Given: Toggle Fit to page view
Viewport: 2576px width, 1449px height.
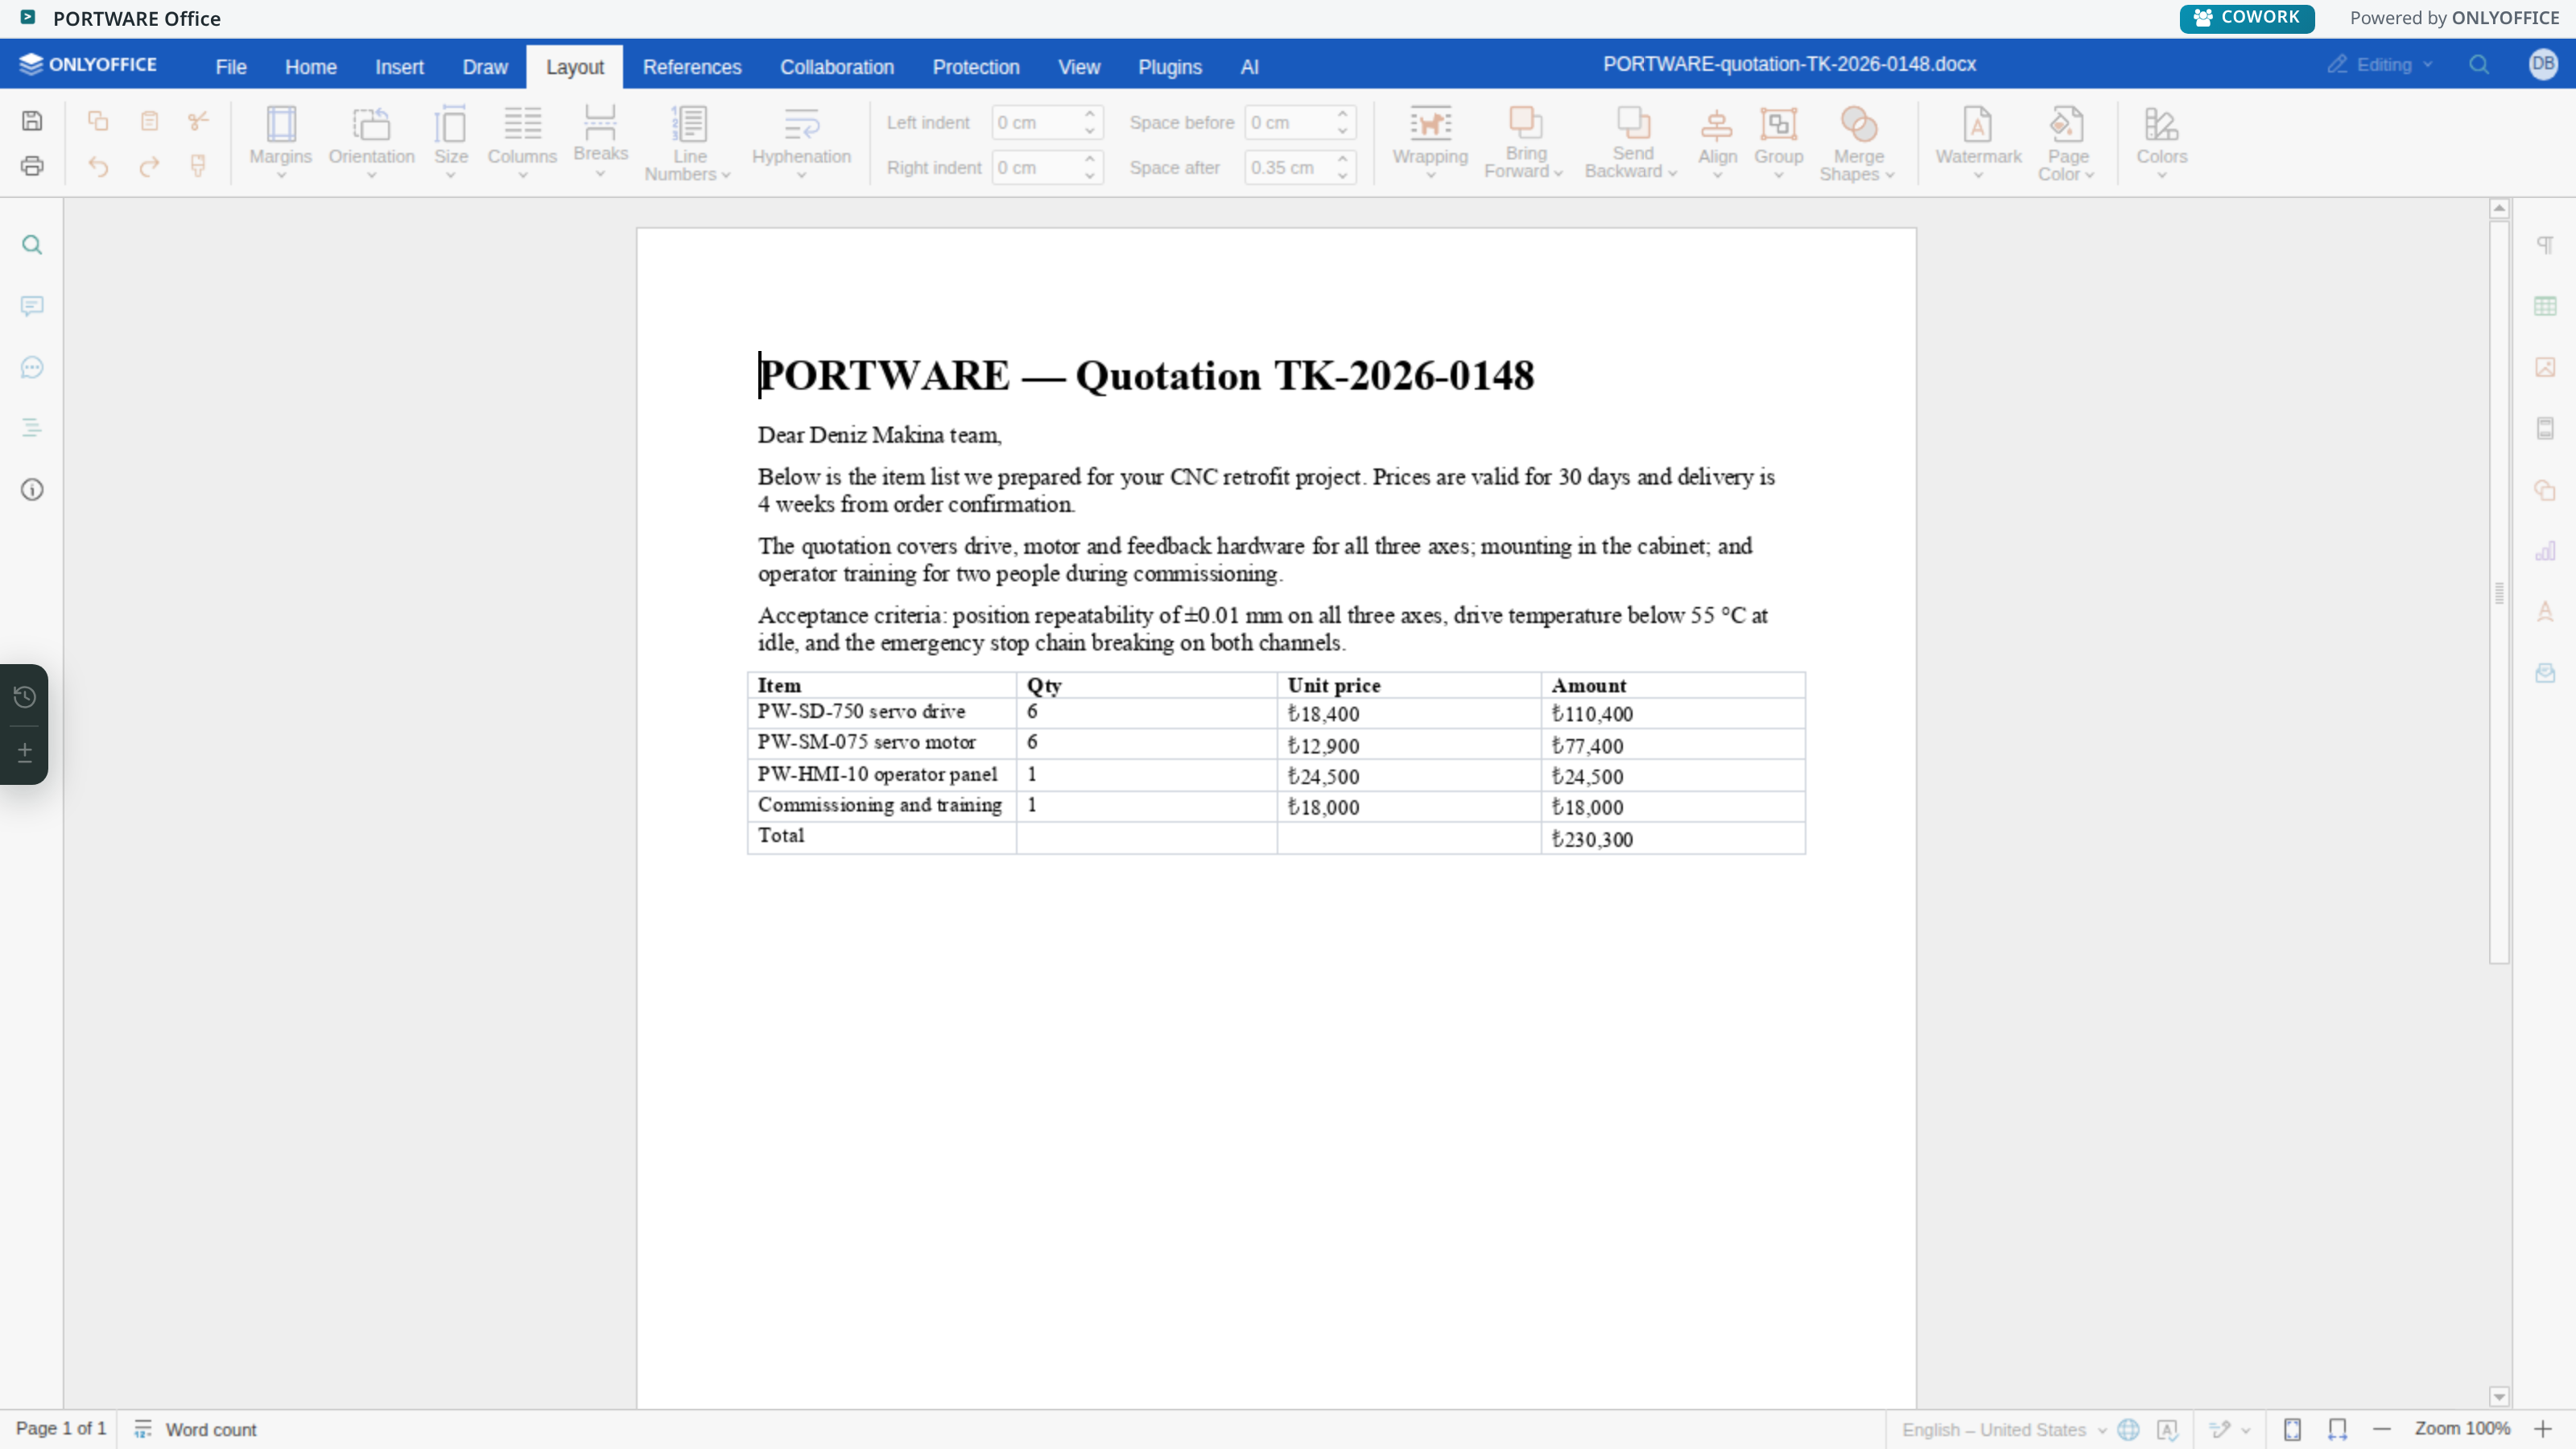Looking at the screenshot, I should tap(2292, 1429).
